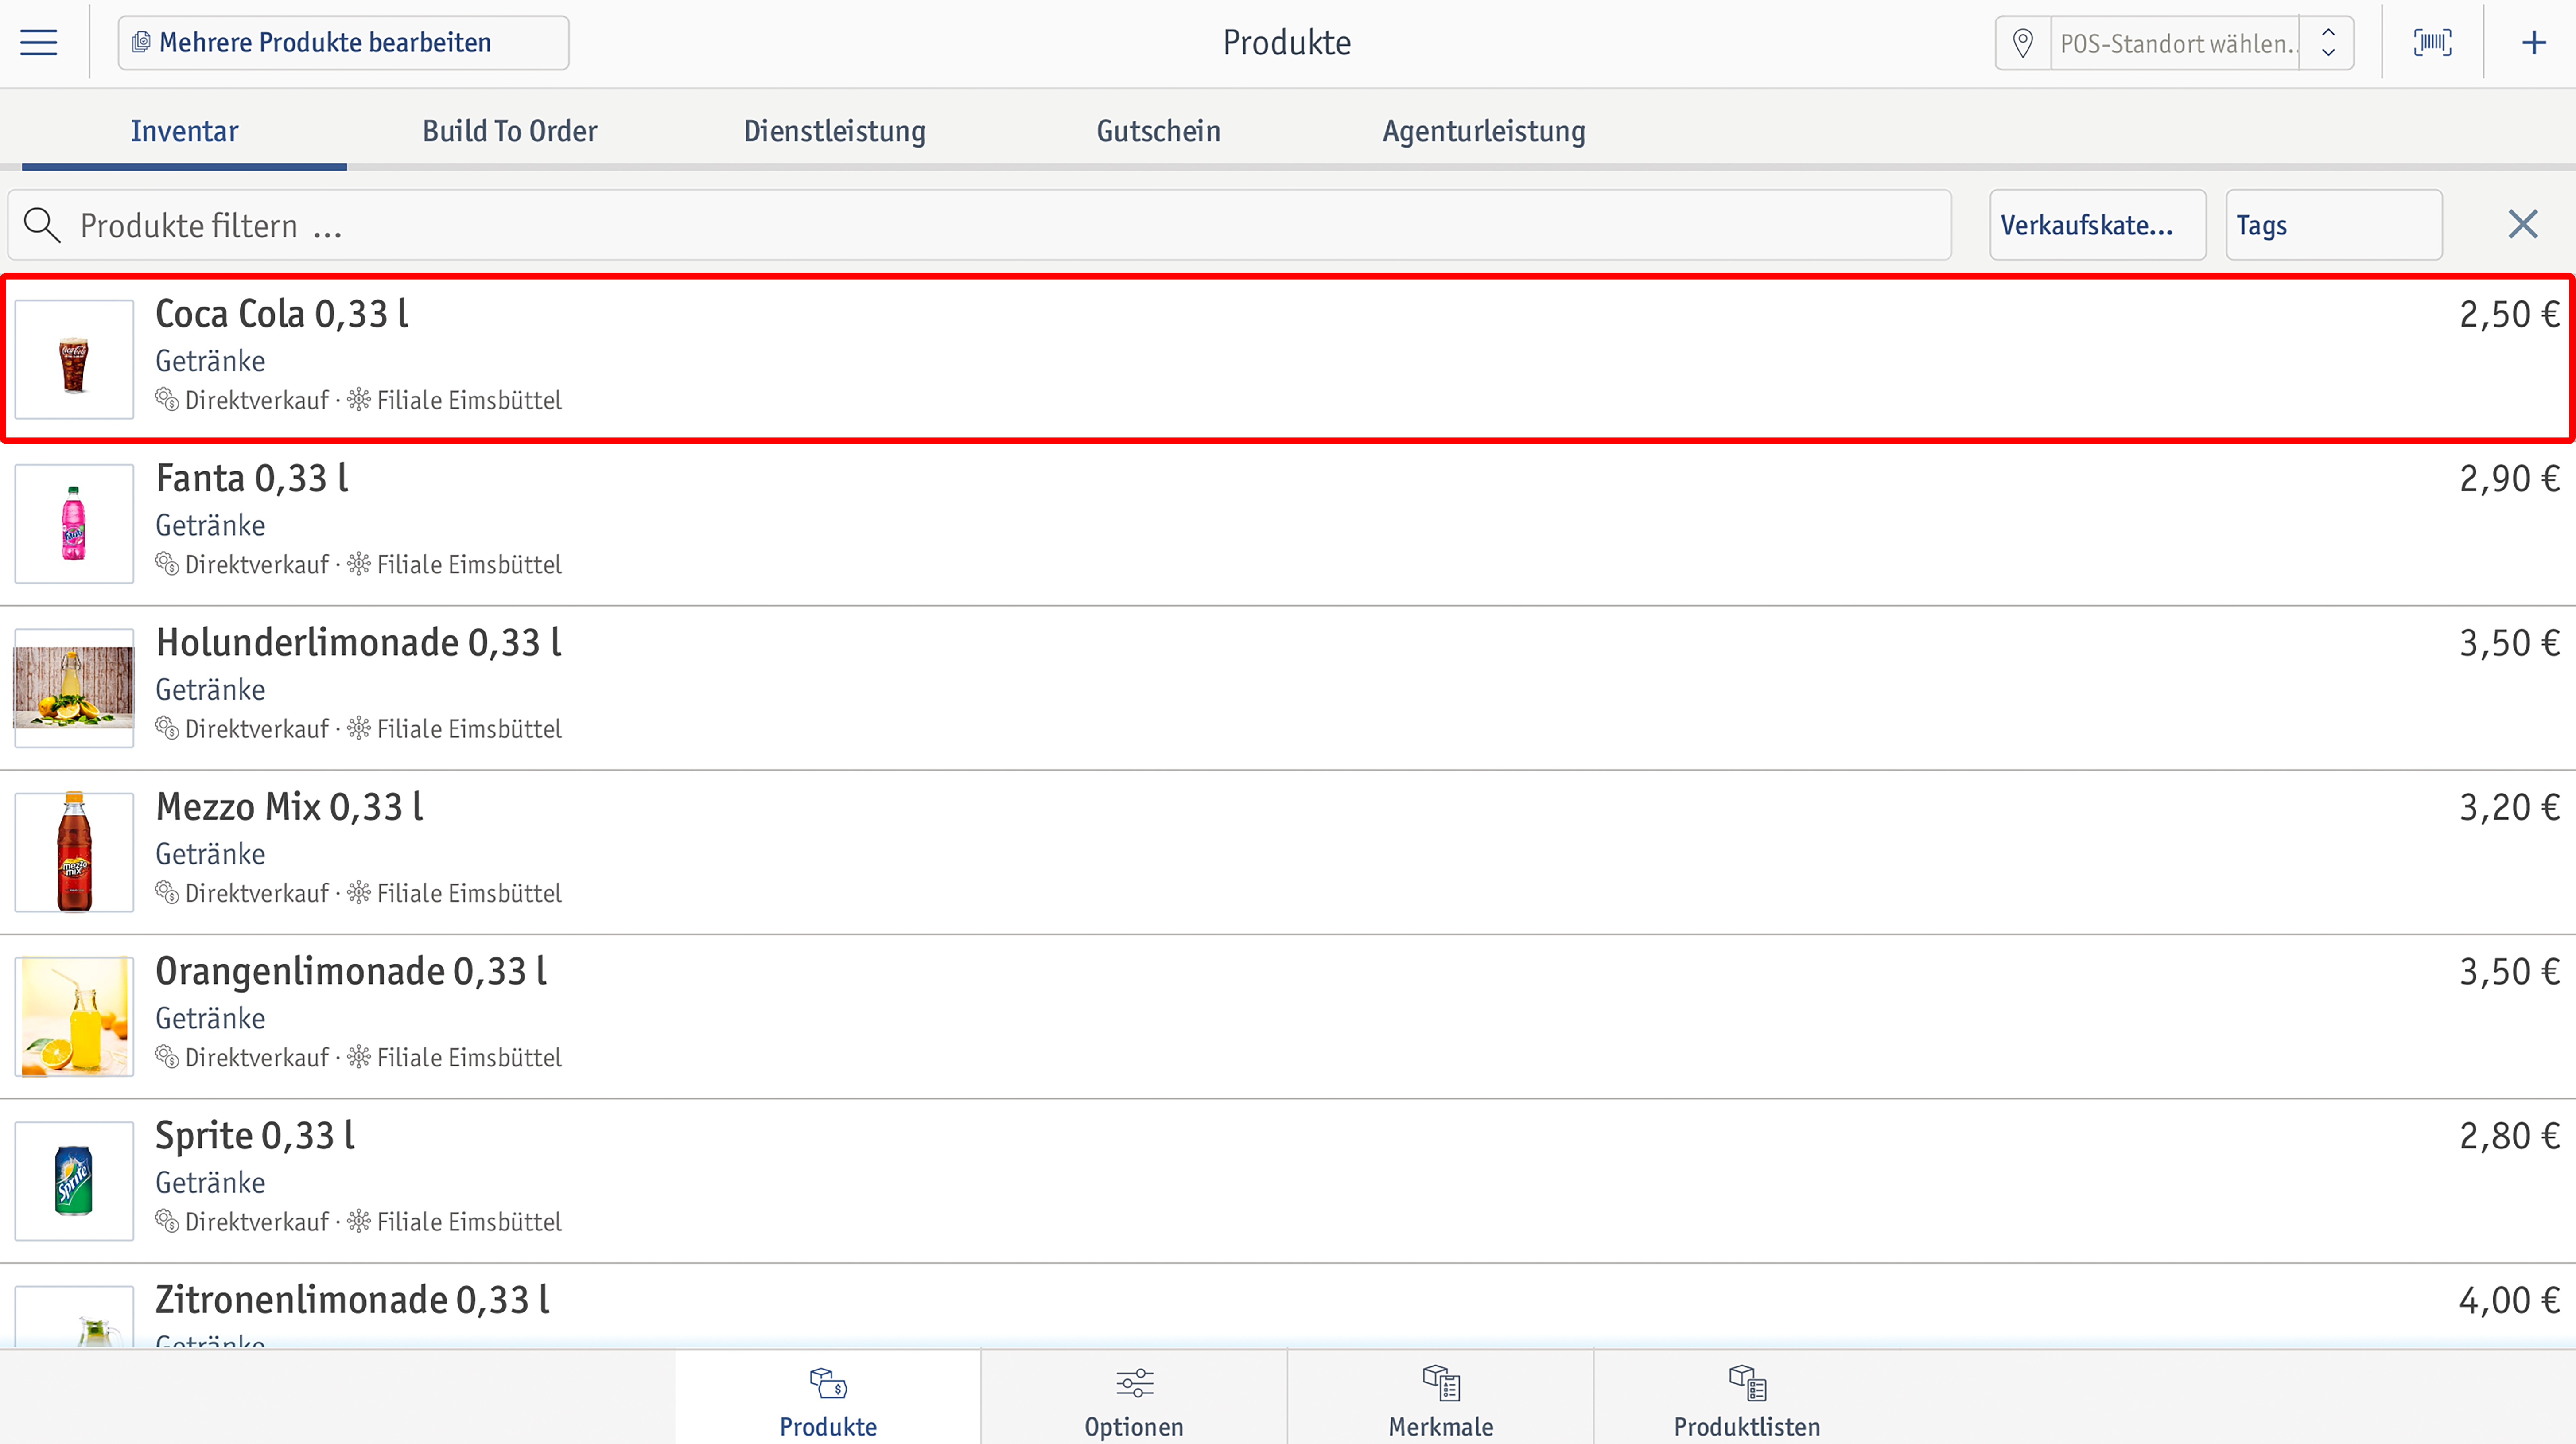Screen dimensions: 2576x1444
Task: Click the Mezzo Mix bottle thumbnail
Action: [x=74, y=852]
